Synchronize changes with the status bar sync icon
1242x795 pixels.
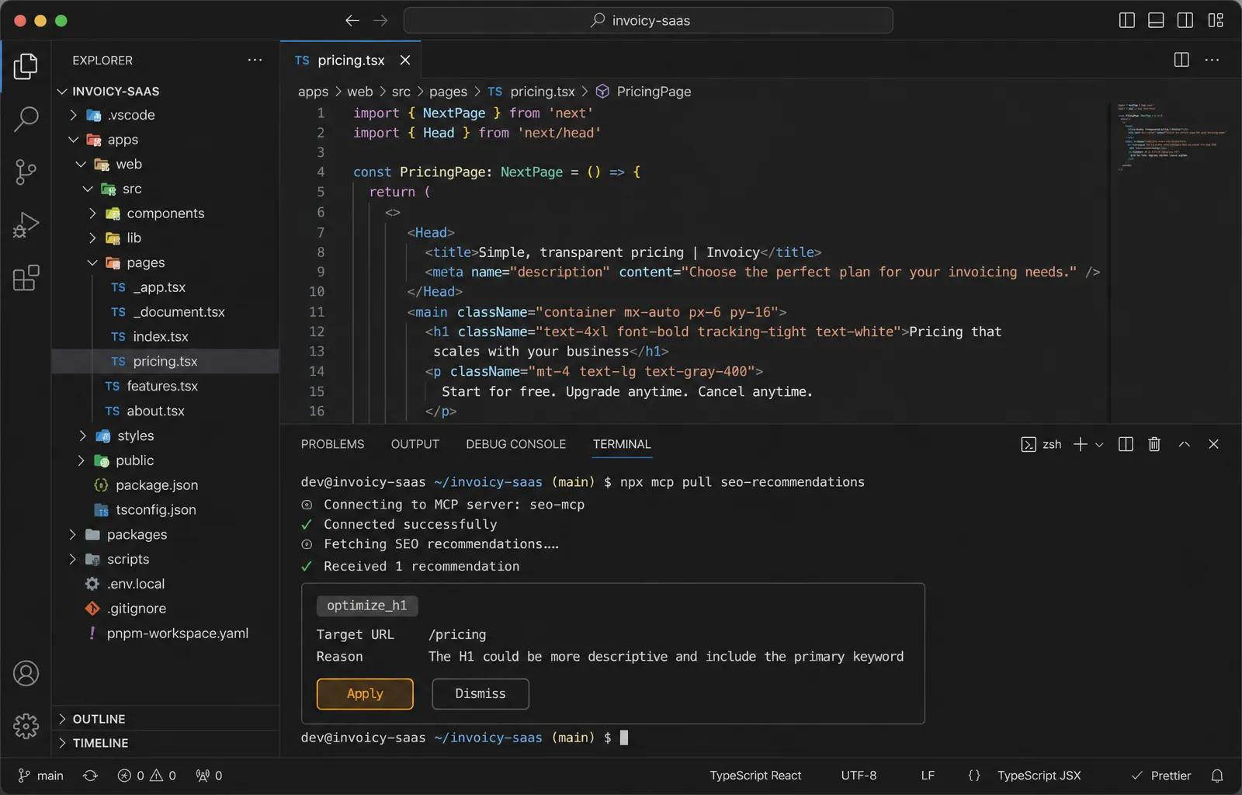click(90, 776)
